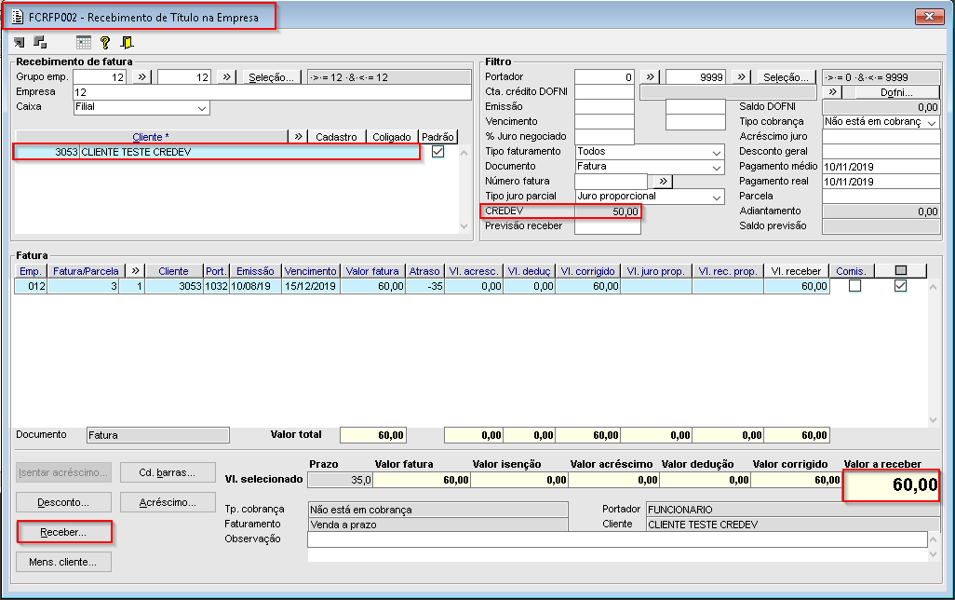Click the Valor fatura column header
The height and width of the screenshot is (600, 955).
click(x=372, y=271)
